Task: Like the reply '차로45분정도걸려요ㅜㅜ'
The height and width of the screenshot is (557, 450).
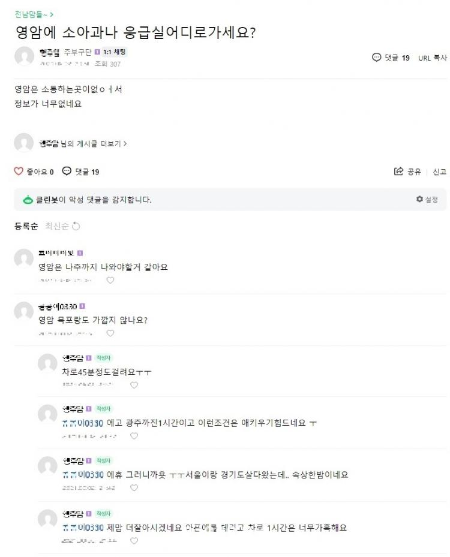Action: pos(134,385)
